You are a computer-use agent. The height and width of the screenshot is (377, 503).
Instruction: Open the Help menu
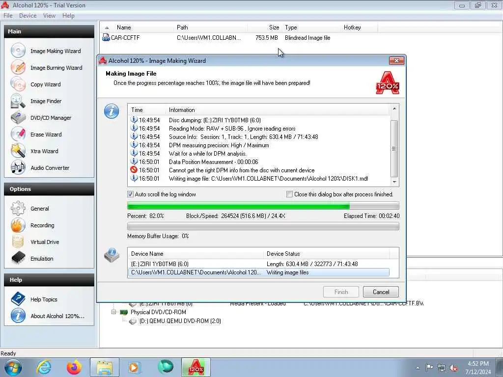[x=68, y=16]
